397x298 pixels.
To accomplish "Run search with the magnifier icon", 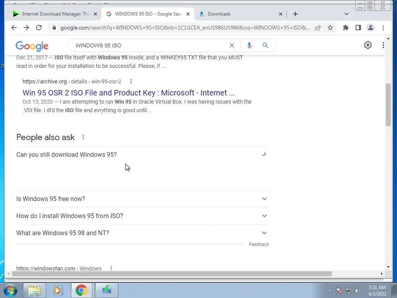I will [265, 45].
